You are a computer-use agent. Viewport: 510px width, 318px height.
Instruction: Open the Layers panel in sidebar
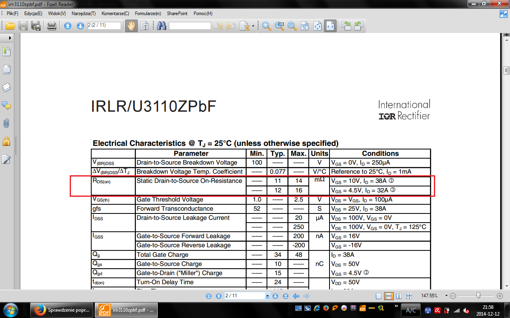click(6, 87)
